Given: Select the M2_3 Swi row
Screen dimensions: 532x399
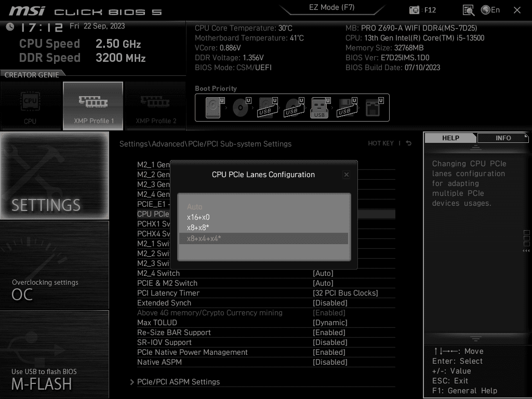Looking at the screenshot, I should (x=153, y=263).
